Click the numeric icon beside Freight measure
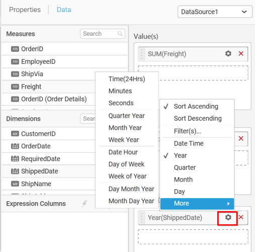Viewport: 255px width, 252px height. pyautogui.click(x=15, y=87)
